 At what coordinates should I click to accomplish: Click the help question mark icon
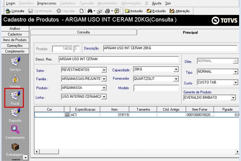117,11
